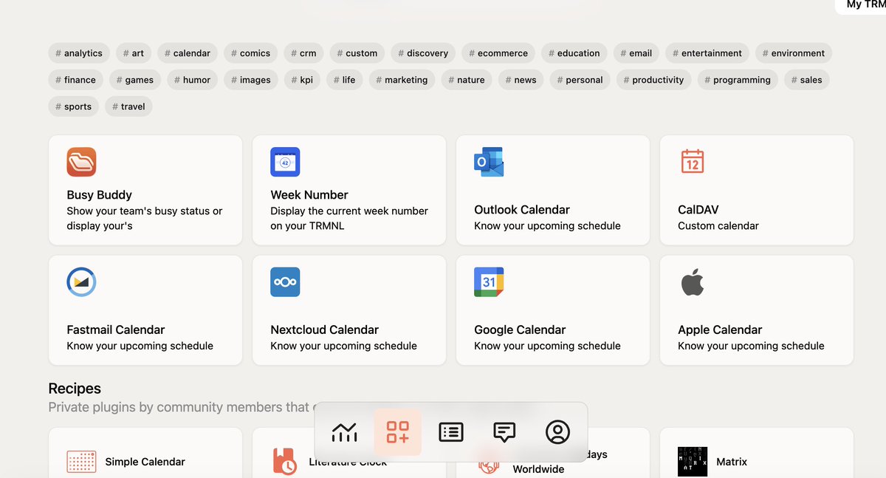Filter by discovery tag

(x=423, y=53)
